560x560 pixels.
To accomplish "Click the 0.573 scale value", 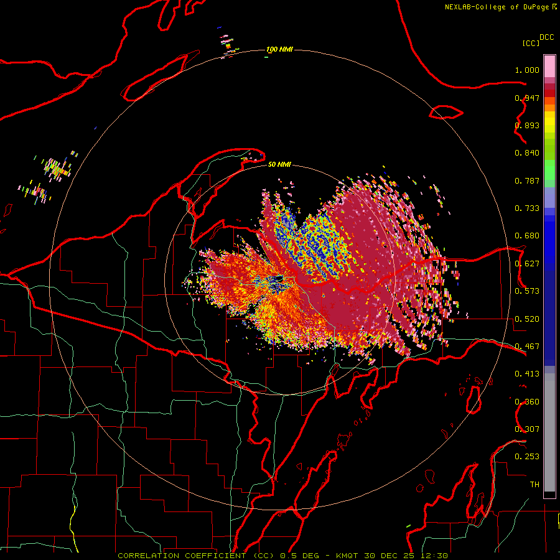I will [x=527, y=291].
